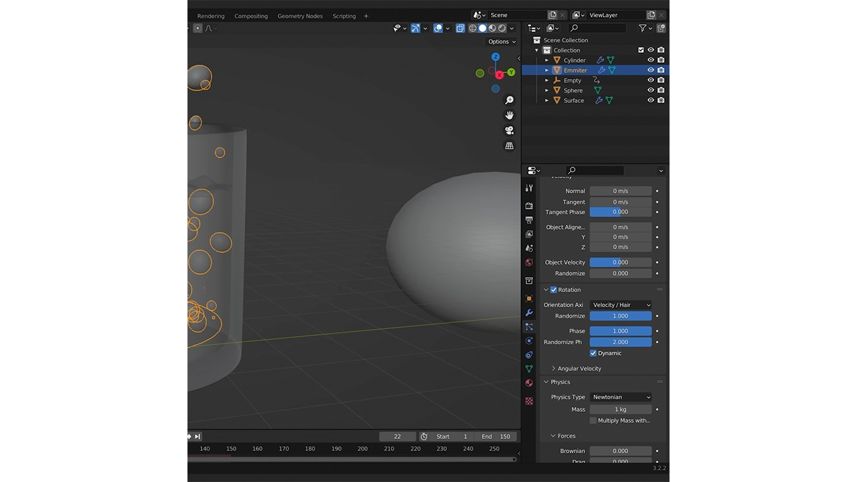Collapse the Collection tree
Image resolution: width=857 pixels, height=482 pixels.
click(x=536, y=50)
